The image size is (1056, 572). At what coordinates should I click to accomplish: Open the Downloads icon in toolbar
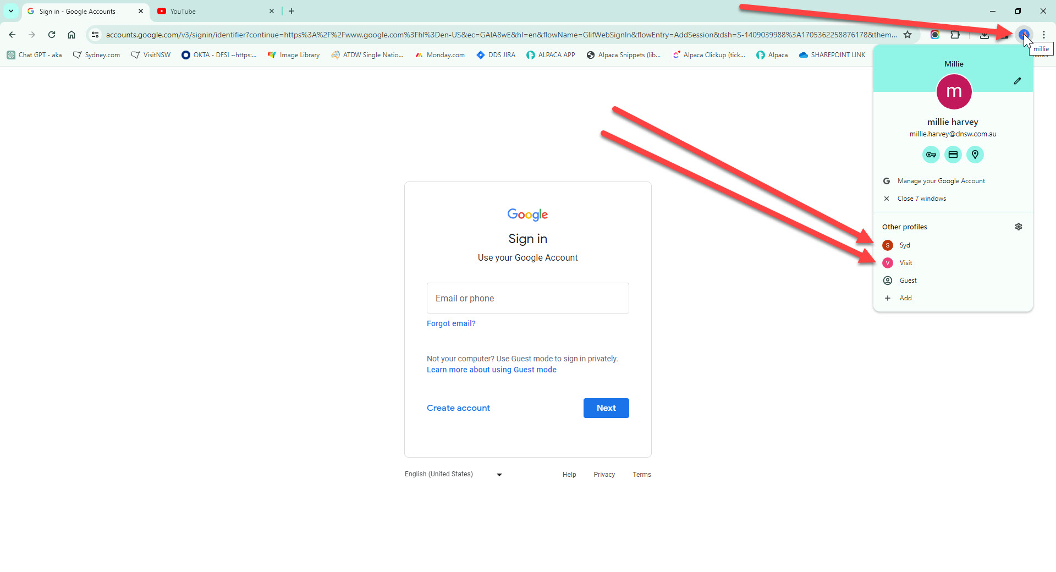coord(985,35)
